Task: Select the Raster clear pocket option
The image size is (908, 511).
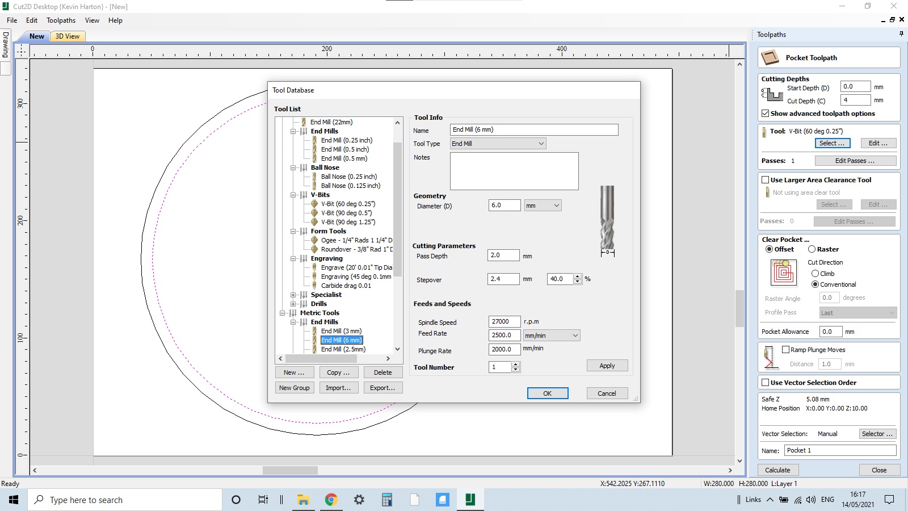Action: pos(812,249)
